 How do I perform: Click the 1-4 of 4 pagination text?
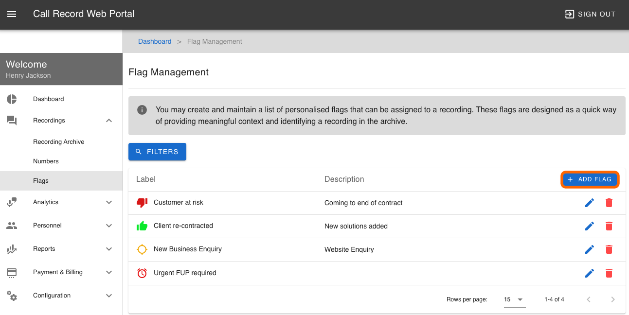coord(555,299)
